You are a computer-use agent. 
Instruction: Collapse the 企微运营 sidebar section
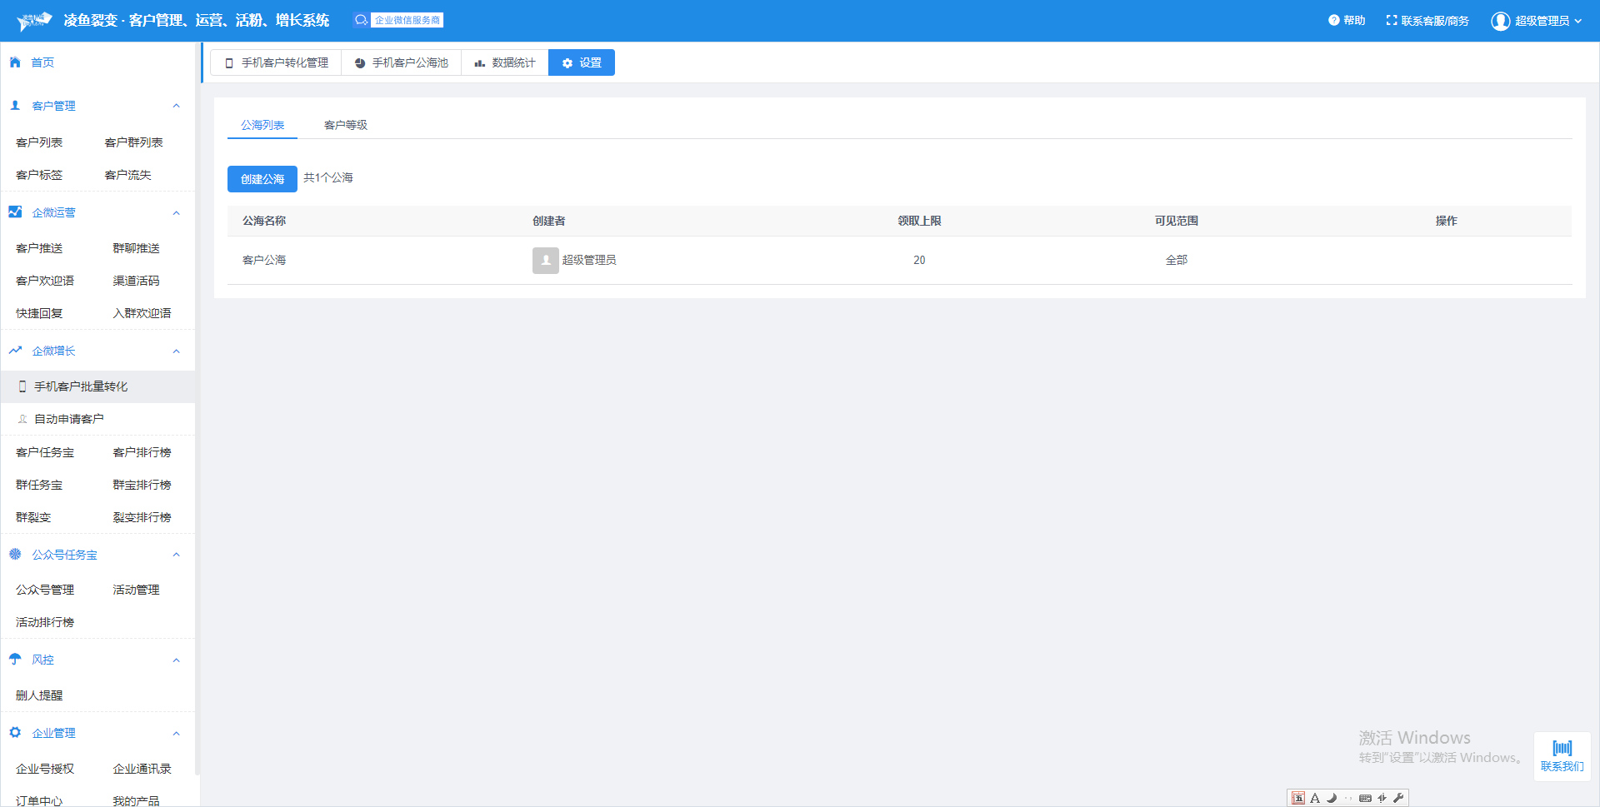tap(176, 213)
